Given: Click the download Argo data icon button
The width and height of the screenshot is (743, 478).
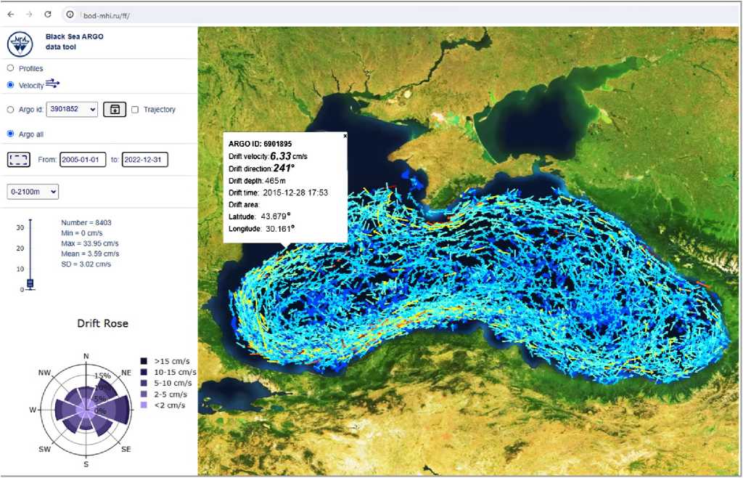Looking at the screenshot, I should (114, 109).
